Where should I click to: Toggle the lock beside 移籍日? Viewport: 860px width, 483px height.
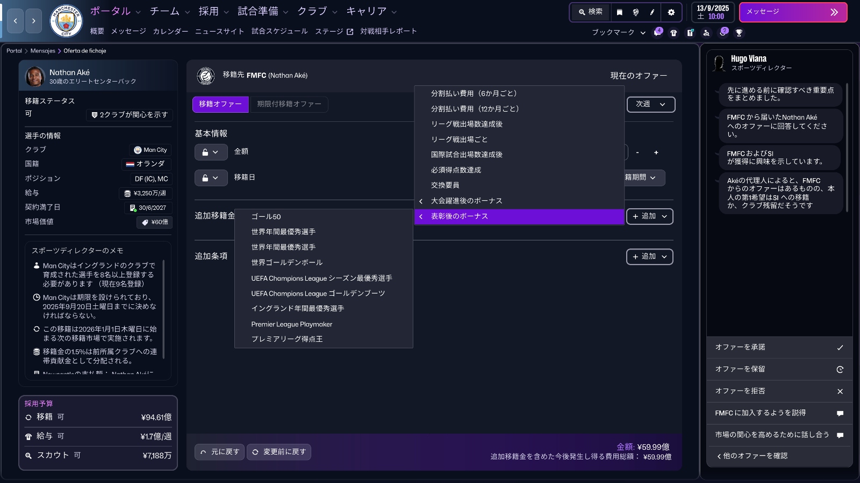pyautogui.click(x=210, y=178)
